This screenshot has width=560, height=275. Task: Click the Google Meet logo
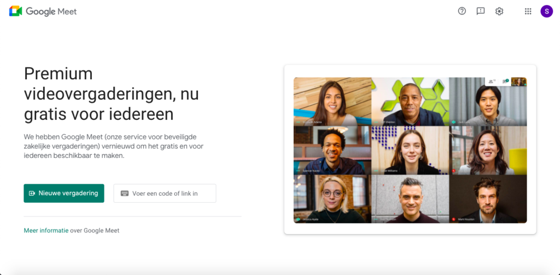pos(43,11)
